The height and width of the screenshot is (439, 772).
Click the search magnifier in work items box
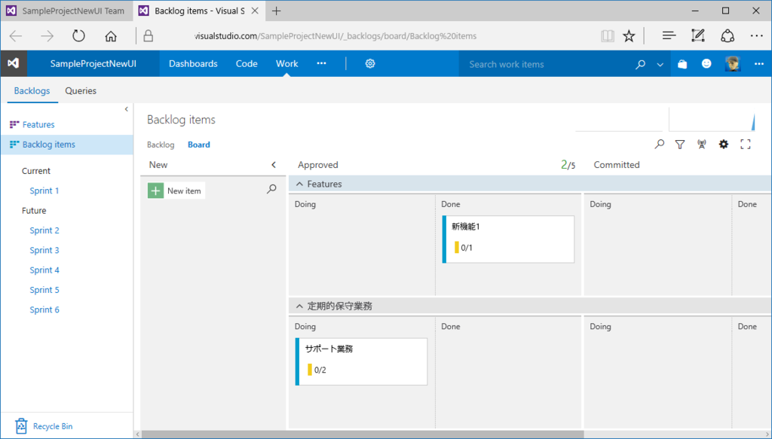point(640,64)
